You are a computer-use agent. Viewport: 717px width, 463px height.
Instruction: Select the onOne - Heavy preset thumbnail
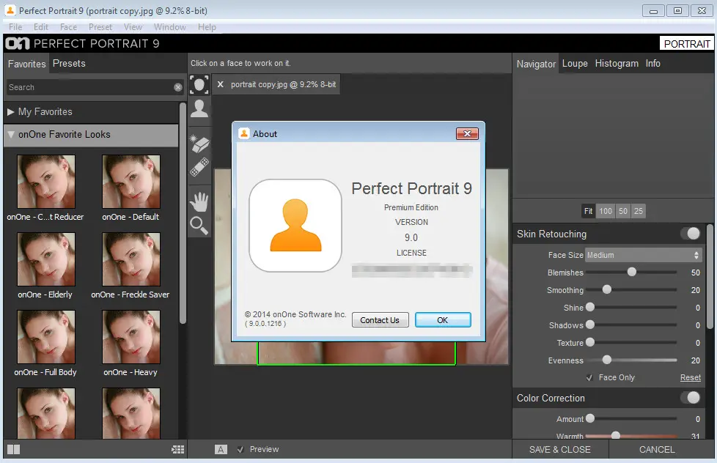(131, 337)
